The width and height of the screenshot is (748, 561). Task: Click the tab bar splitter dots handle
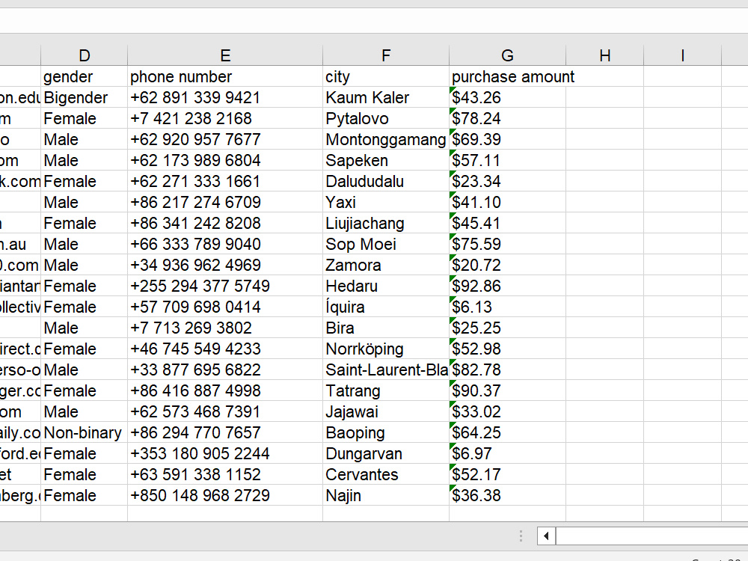(521, 536)
